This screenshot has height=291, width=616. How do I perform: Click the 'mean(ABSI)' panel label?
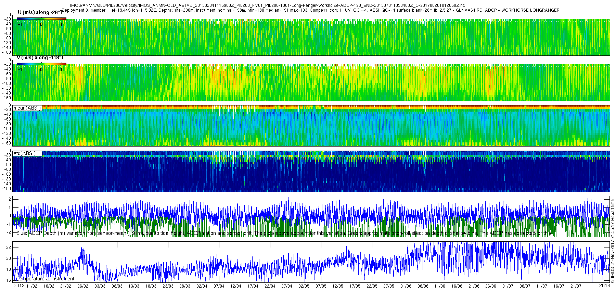point(27,108)
